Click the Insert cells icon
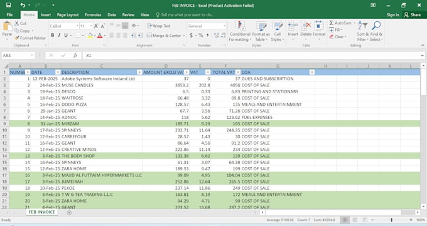The width and height of the screenshot is (427, 226). click(x=293, y=26)
